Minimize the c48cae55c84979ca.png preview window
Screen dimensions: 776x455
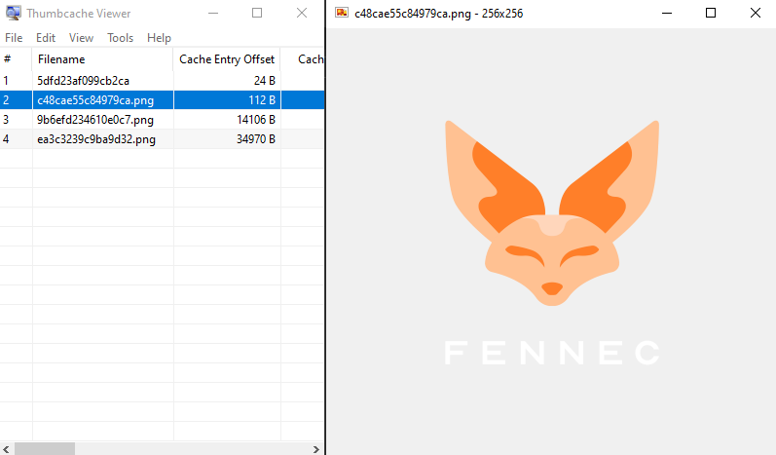667,13
